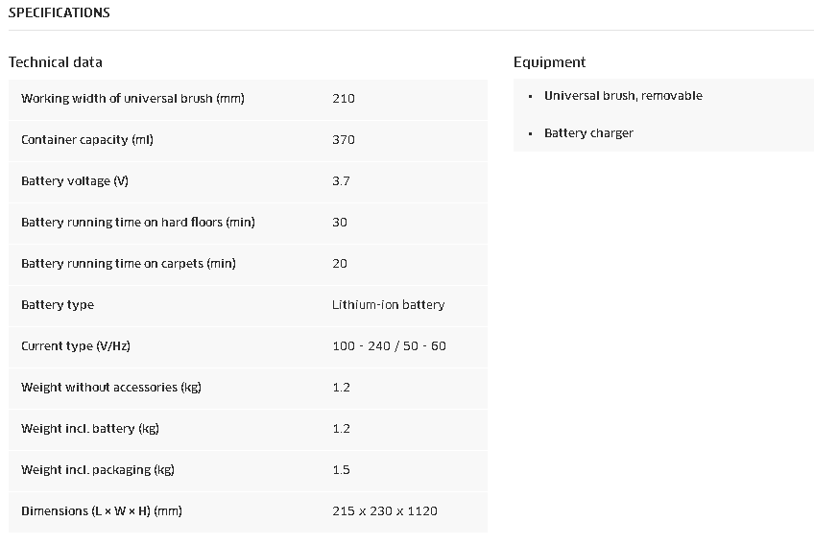The height and width of the screenshot is (545, 814).
Task: Click the Working width of universal brush label
Action: 132,99
